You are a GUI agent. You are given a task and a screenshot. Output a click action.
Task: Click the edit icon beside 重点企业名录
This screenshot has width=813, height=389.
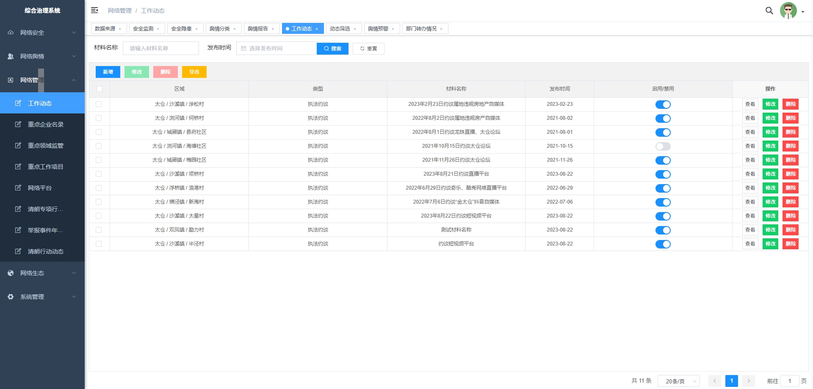[x=18, y=124]
